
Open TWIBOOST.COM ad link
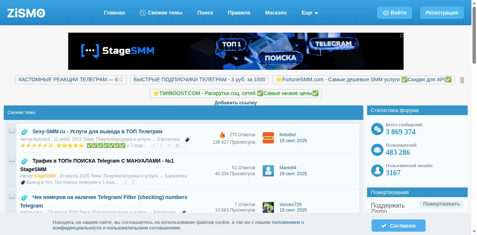point(236,93)
